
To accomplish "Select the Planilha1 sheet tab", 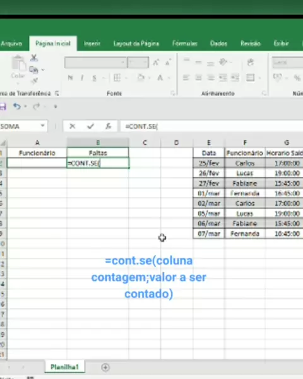I will [64, 367].
